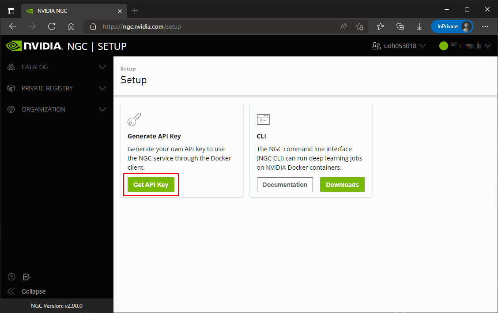Image resolution: width=498 pixels, height=313 pixels.
Task: Click the green Downloads button
Action: tap(342, 185)
